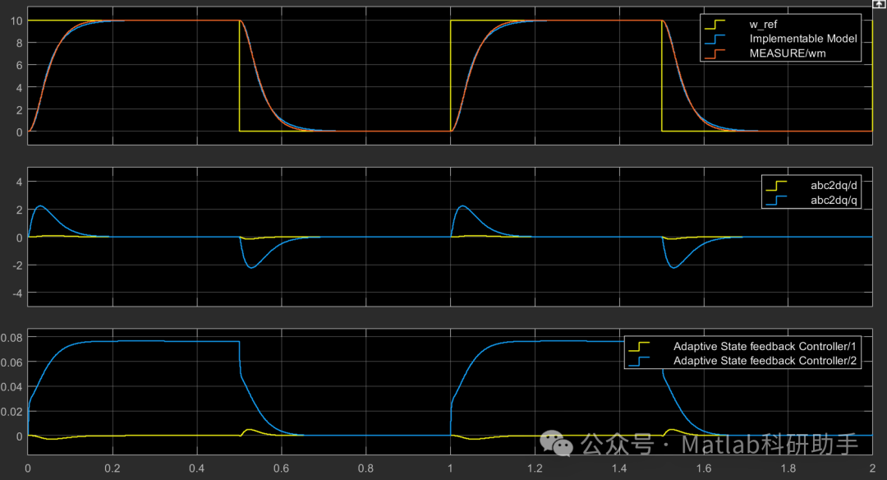
Task: Toggle Implementable Model signal in legend
Action: (802, 39)
